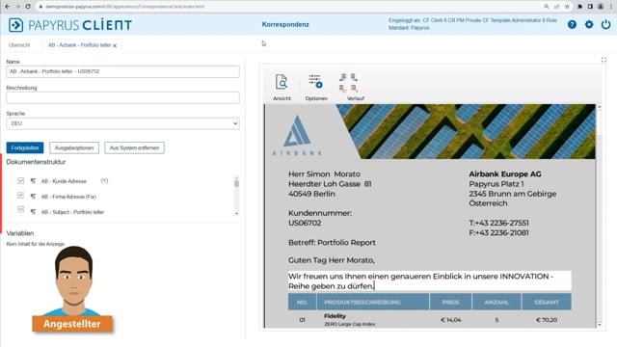Switch to the Übersicht tab
617x347 pixels.
click(19, 45)
